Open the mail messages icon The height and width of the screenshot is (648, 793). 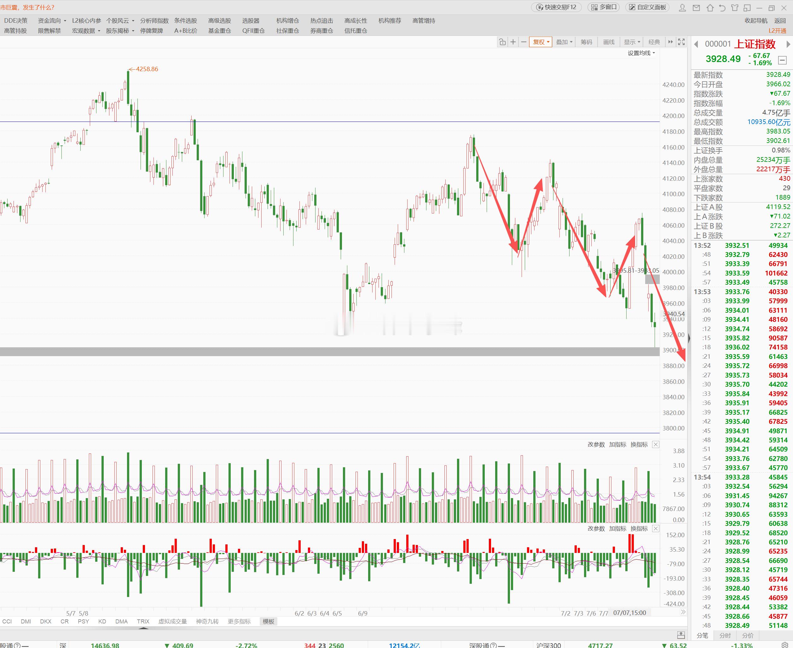696,8
